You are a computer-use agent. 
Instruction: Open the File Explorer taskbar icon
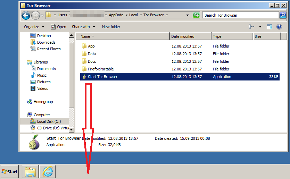point(30,171)
